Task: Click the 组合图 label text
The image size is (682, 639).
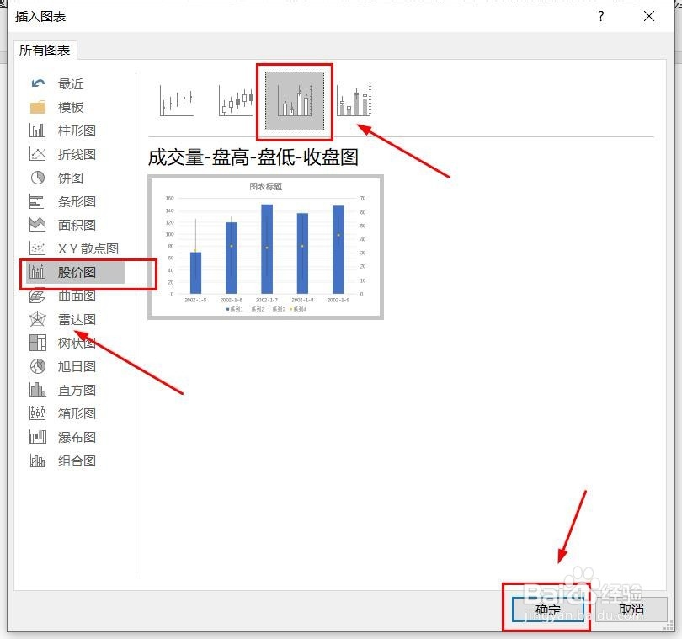Action: tap(77, 461)
